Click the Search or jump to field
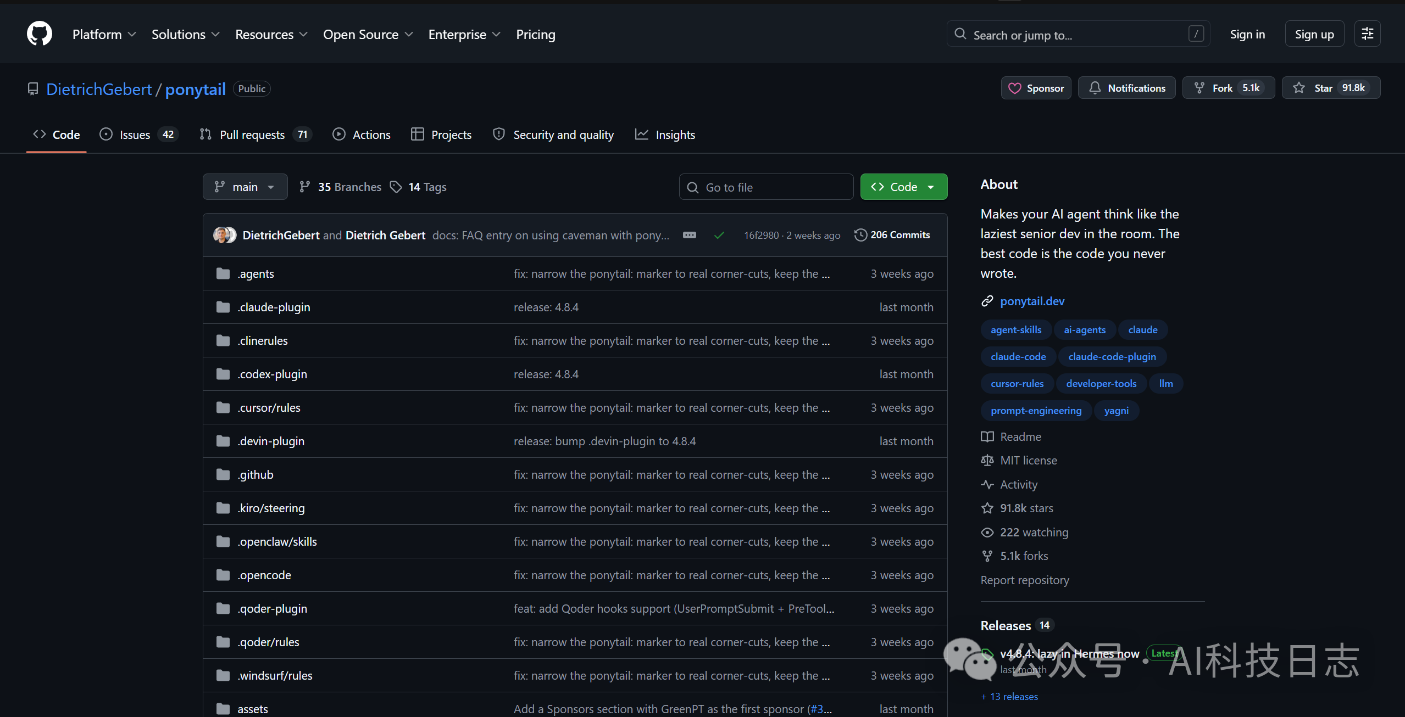 (x=1078, y=34)
